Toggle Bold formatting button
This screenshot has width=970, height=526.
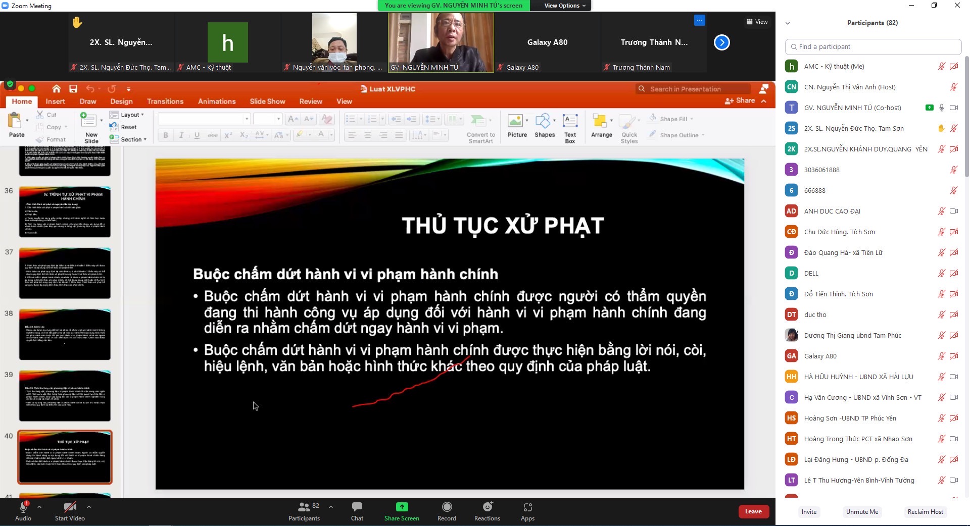(166, 135)
